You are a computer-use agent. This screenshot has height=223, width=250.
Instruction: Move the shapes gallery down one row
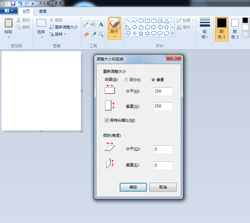[172, 27]
